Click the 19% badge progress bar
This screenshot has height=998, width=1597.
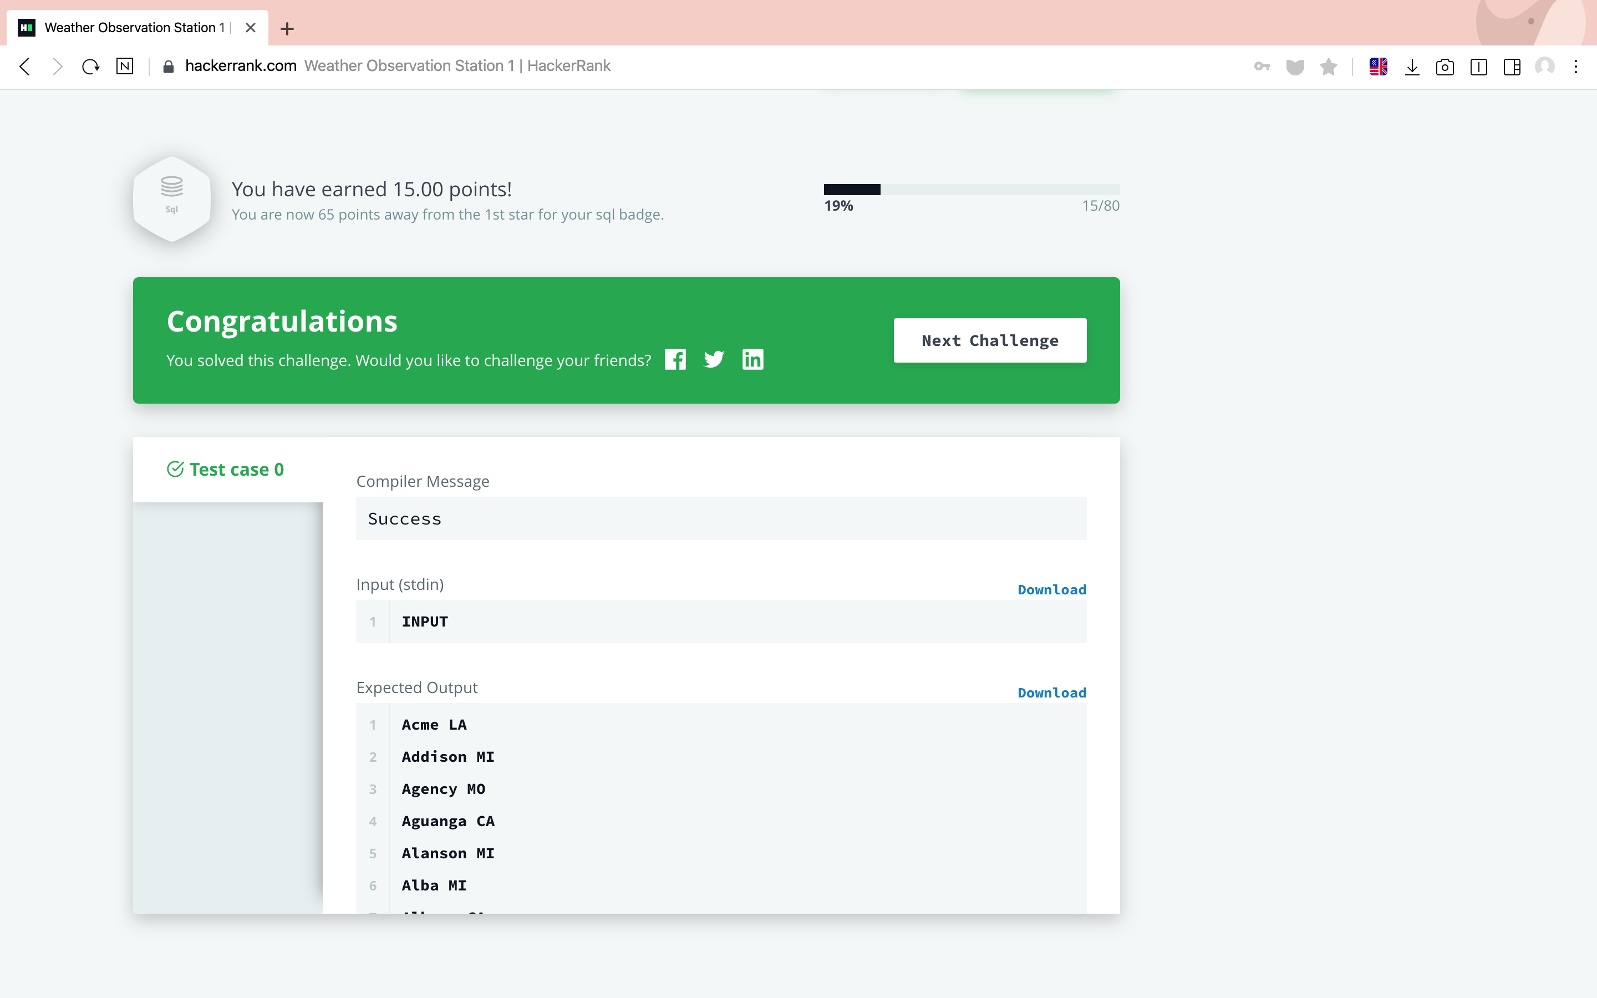(x=972, y=190)
